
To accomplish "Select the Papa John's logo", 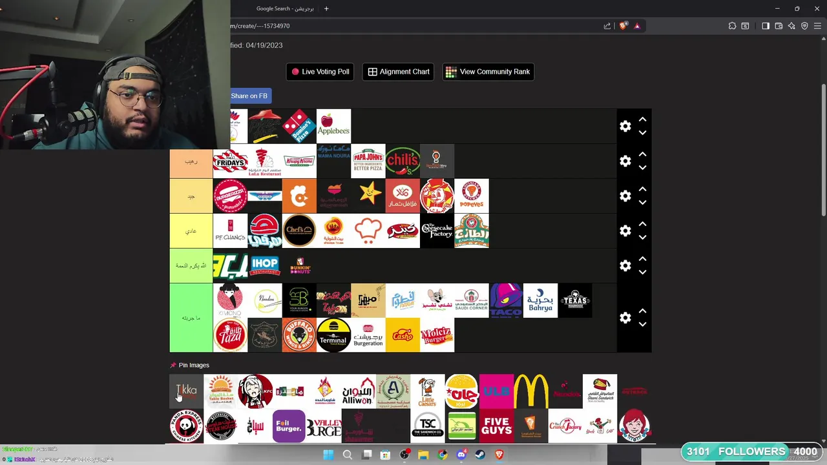I will point(368,161).
